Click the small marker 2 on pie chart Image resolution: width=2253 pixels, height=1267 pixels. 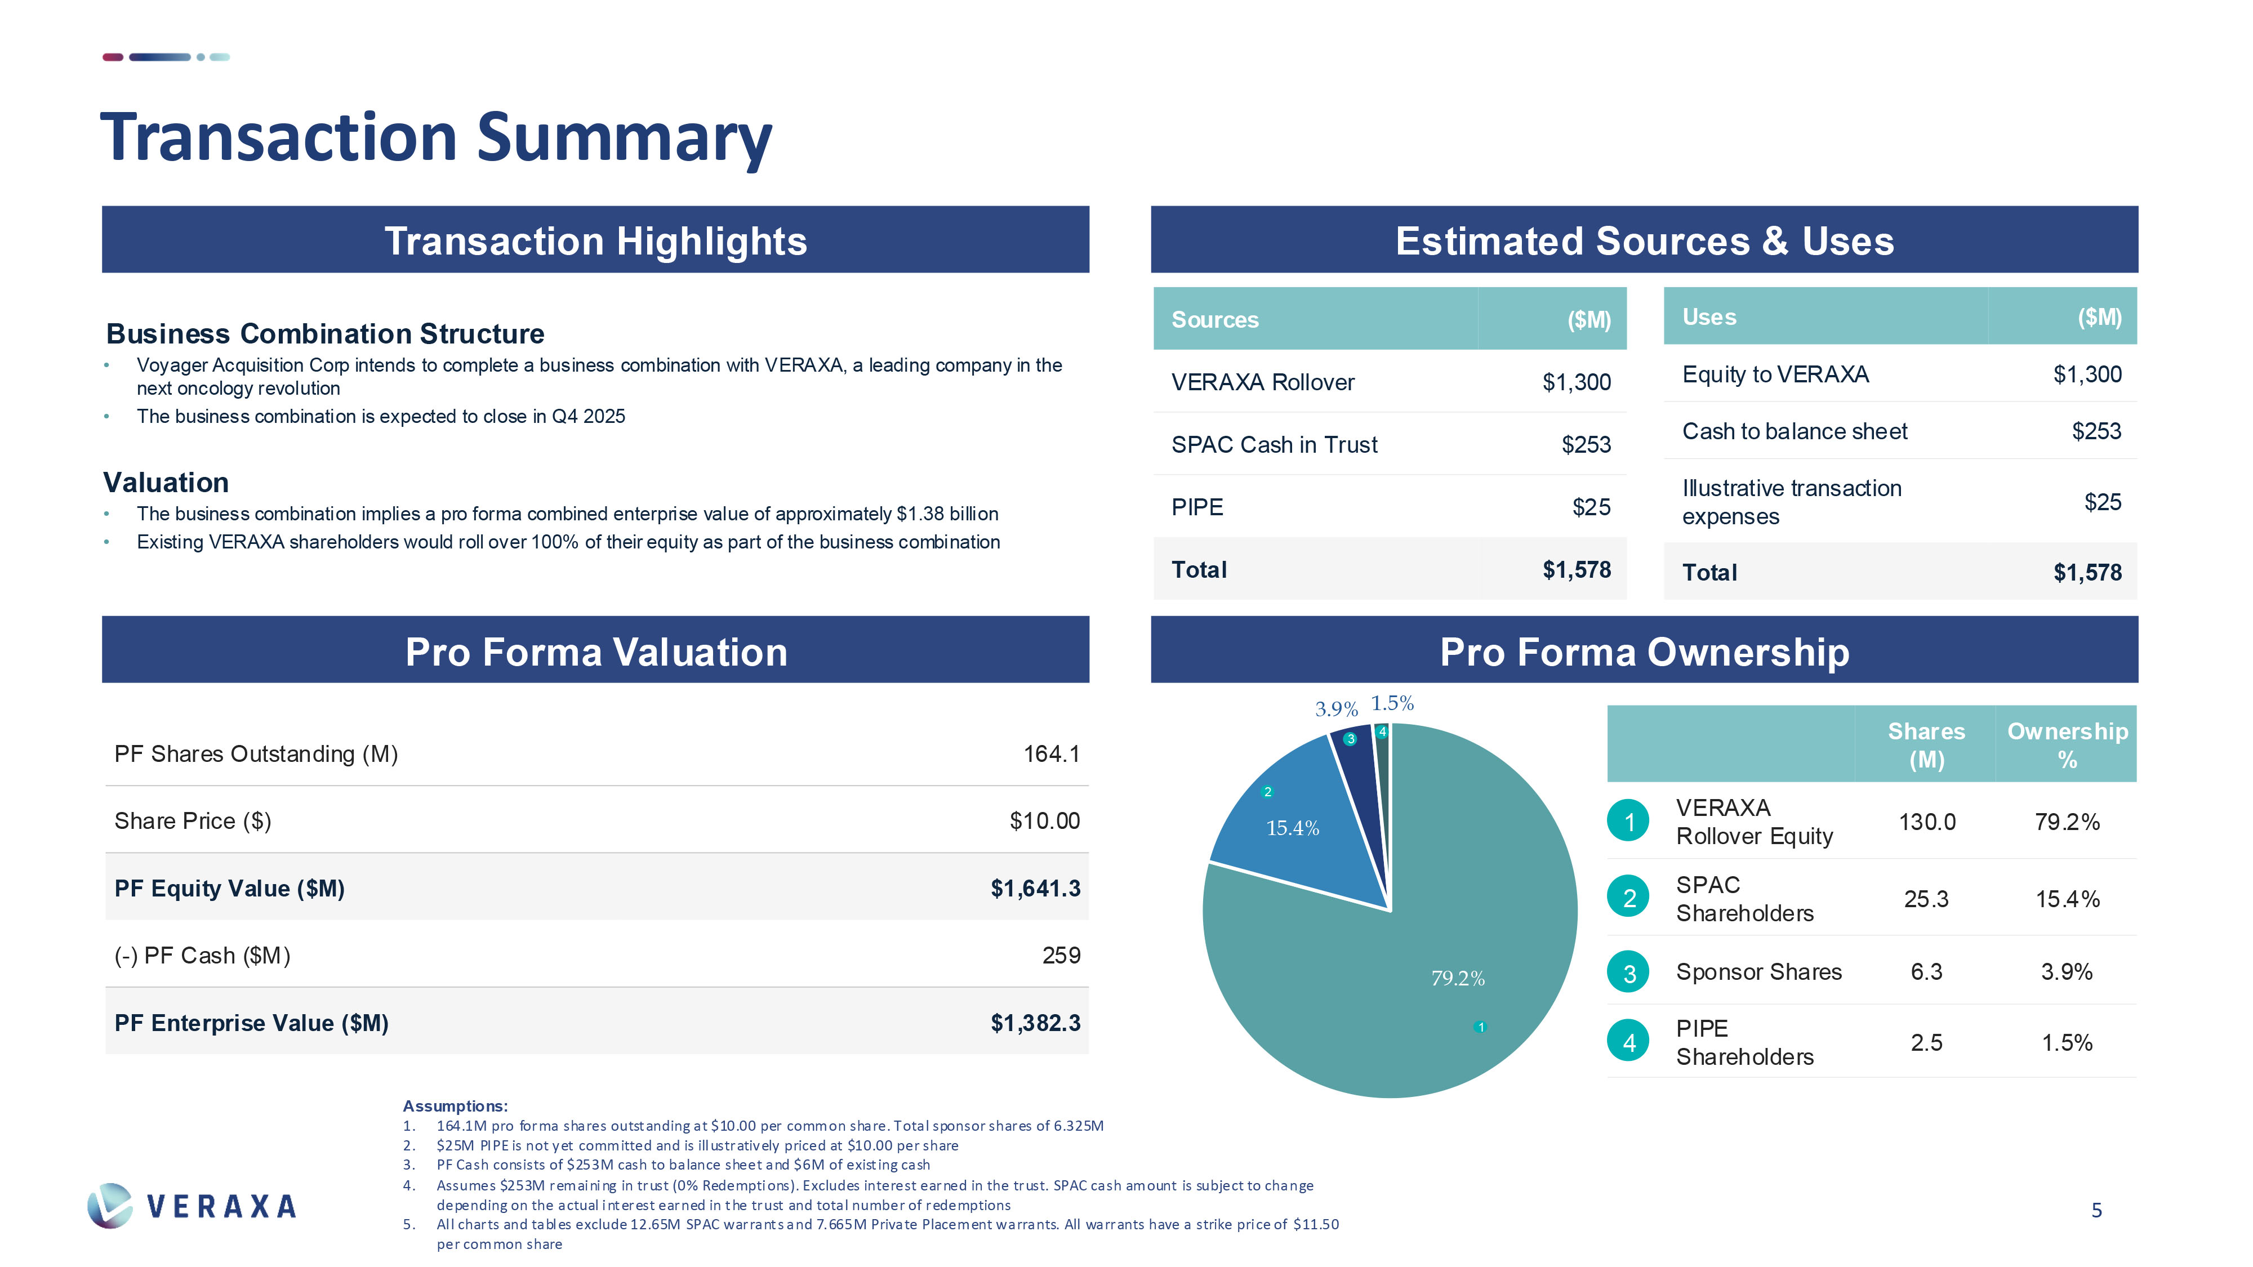1267,792
